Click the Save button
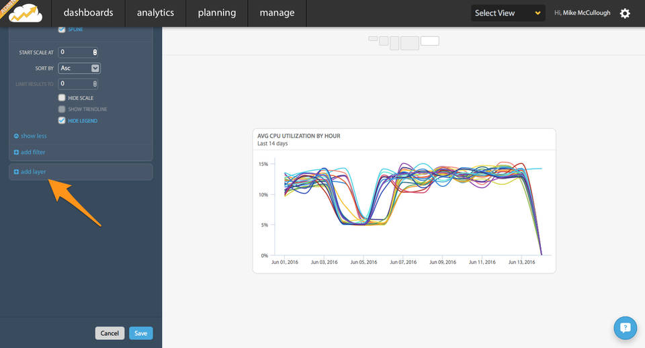This screenshot has height=348, width=645. tap(140, 333)
